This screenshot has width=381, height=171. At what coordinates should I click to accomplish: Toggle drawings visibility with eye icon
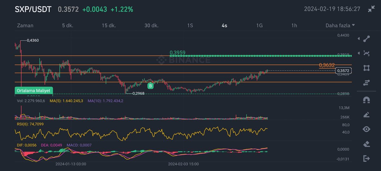[367, 129]
